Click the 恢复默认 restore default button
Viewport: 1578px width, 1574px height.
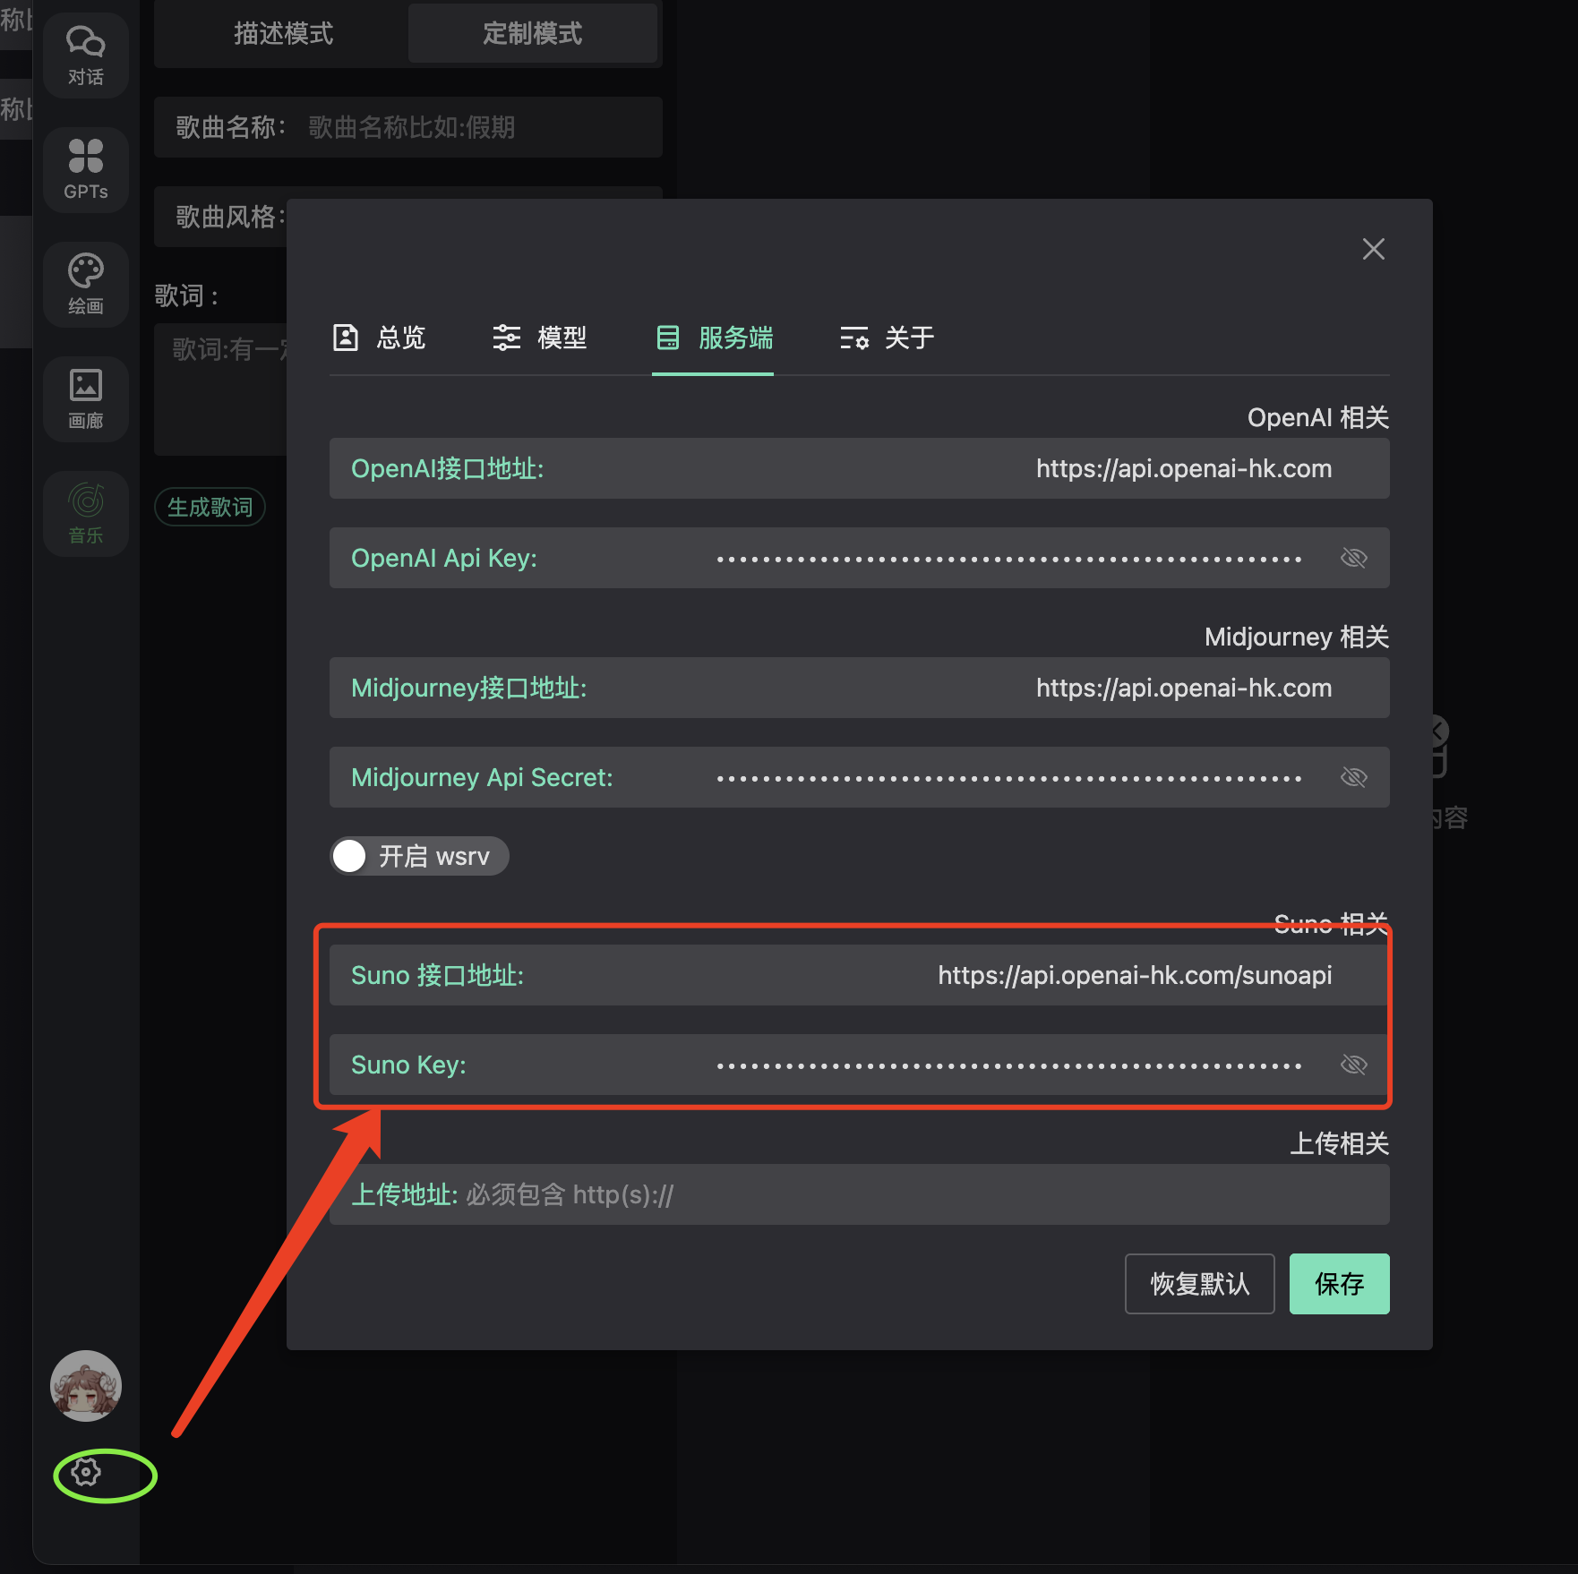(x=1199, y=1284)
